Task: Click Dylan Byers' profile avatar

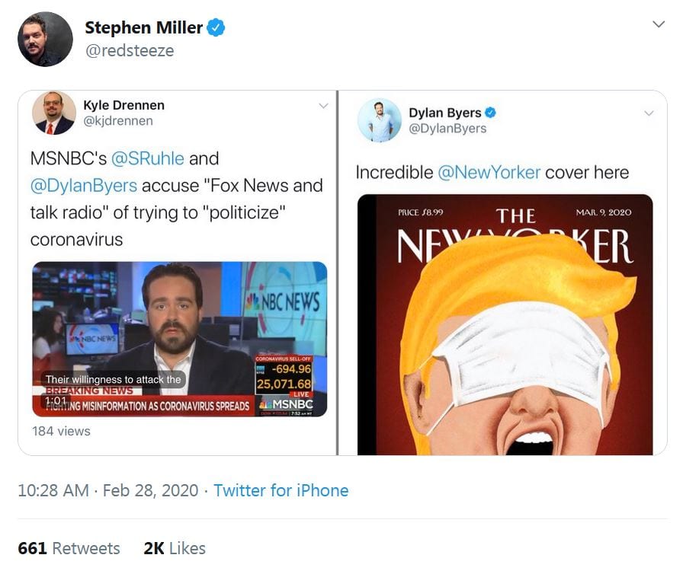Action: pos(379,120)
